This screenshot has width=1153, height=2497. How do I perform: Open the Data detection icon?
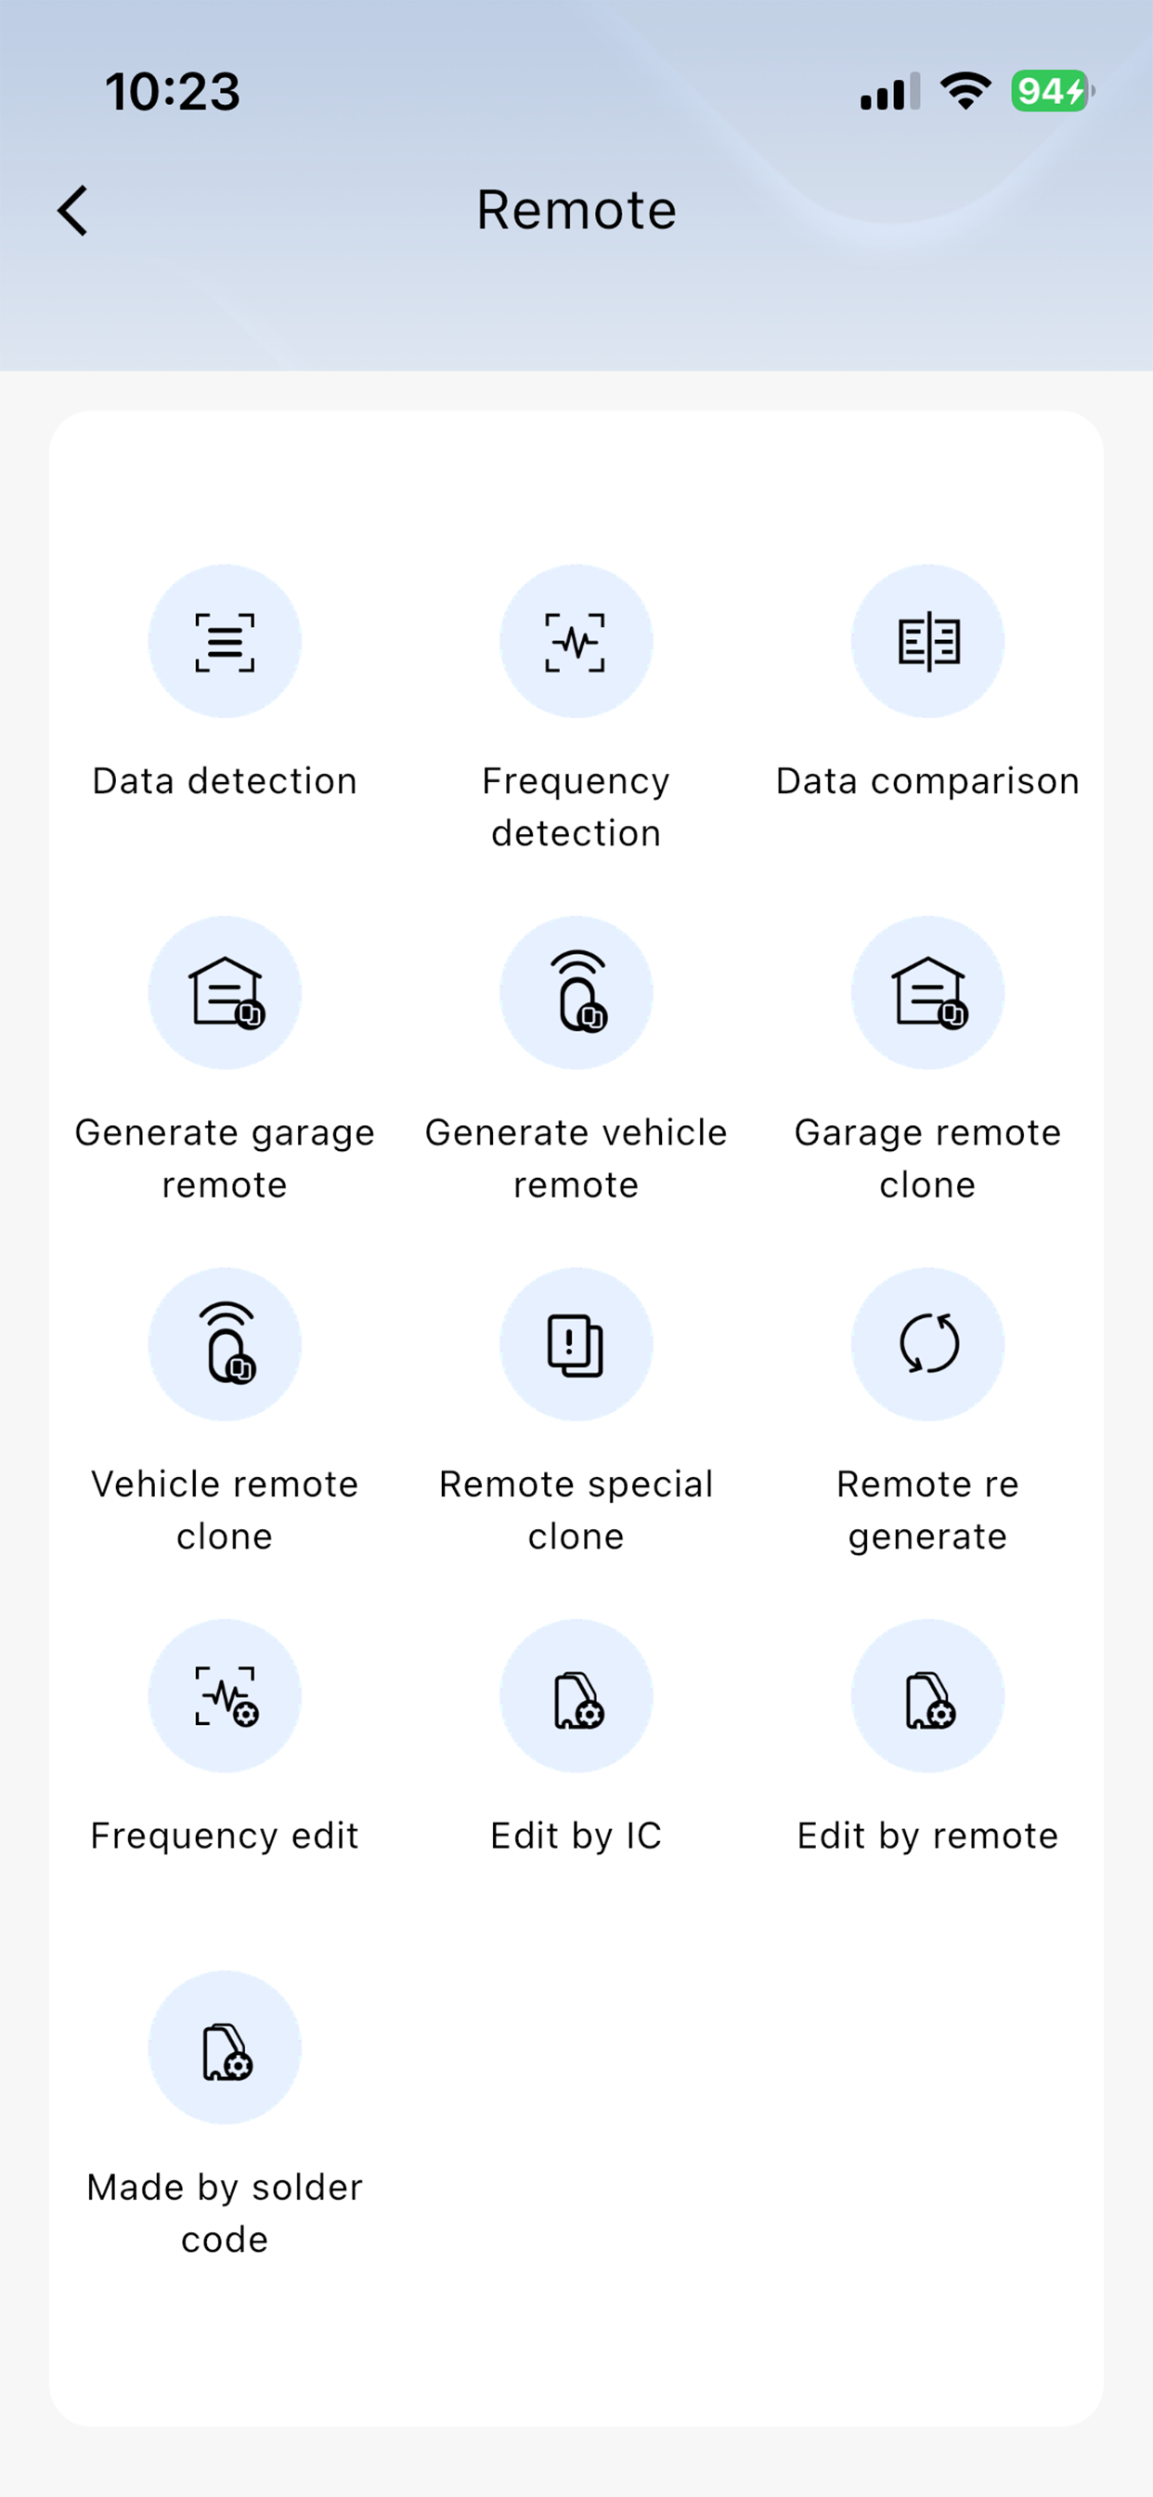[x=225, y=642]
